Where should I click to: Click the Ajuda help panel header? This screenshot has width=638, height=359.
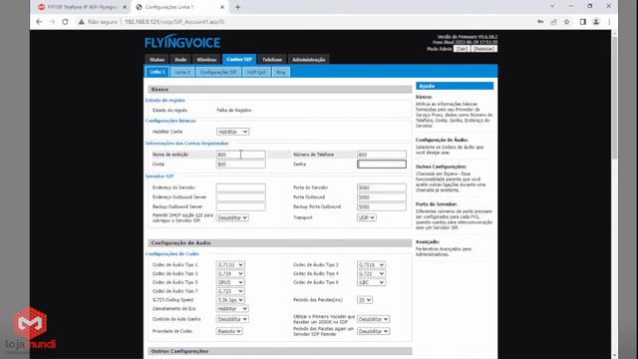point(455,86)
